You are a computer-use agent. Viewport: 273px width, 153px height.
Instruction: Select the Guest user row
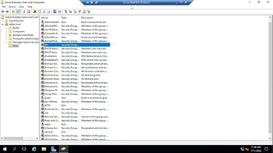pos(75,98)
